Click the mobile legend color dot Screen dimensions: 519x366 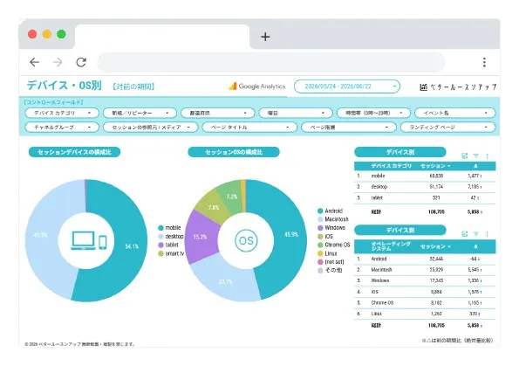[160, 228]
